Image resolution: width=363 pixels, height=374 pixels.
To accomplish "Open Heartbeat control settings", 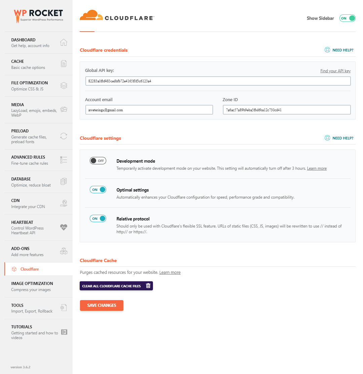I will click(x=38, y=227).
